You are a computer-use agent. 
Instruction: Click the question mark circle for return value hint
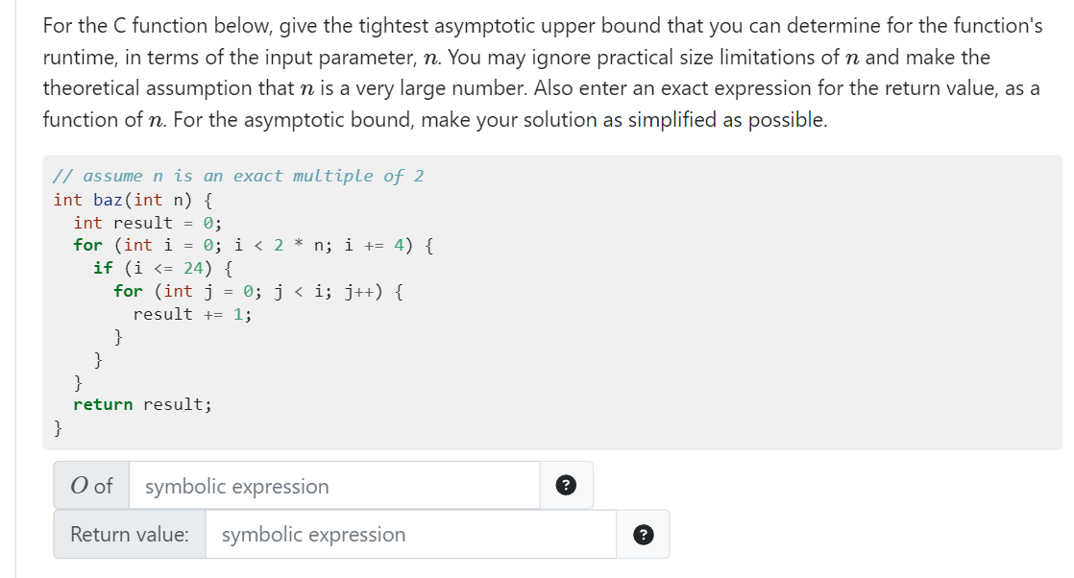pos(643,534)
